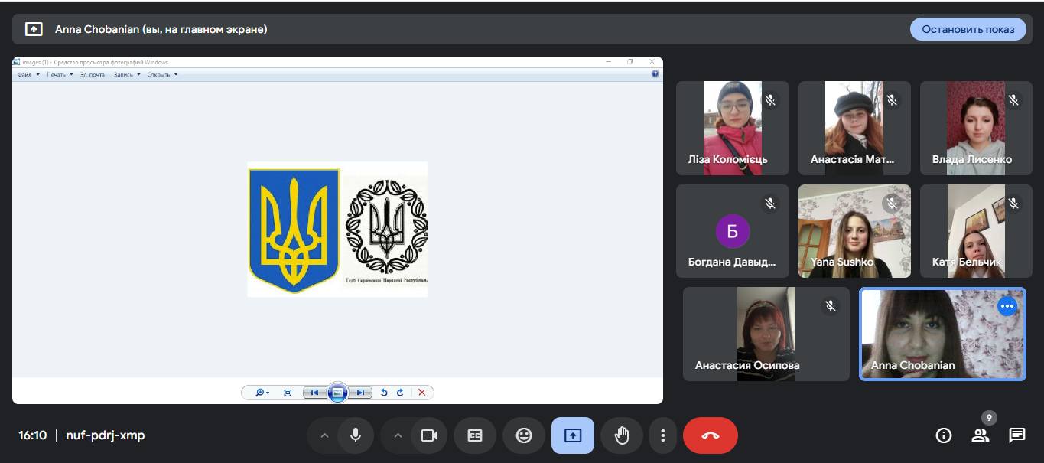Click the raise hand icon
Screen dimensions: 1044x463
pos(622,435)
